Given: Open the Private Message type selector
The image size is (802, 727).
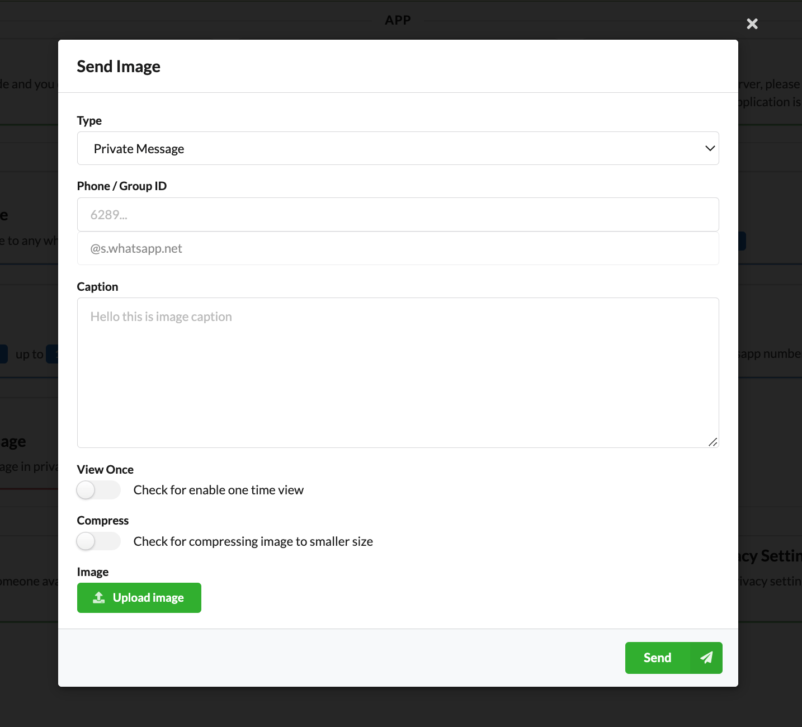Looking at the screenshot, I should click(391, 148).
